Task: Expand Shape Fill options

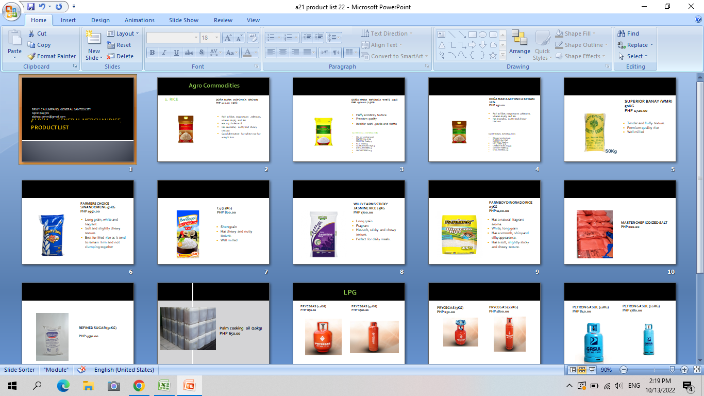Action: (576, 34)
